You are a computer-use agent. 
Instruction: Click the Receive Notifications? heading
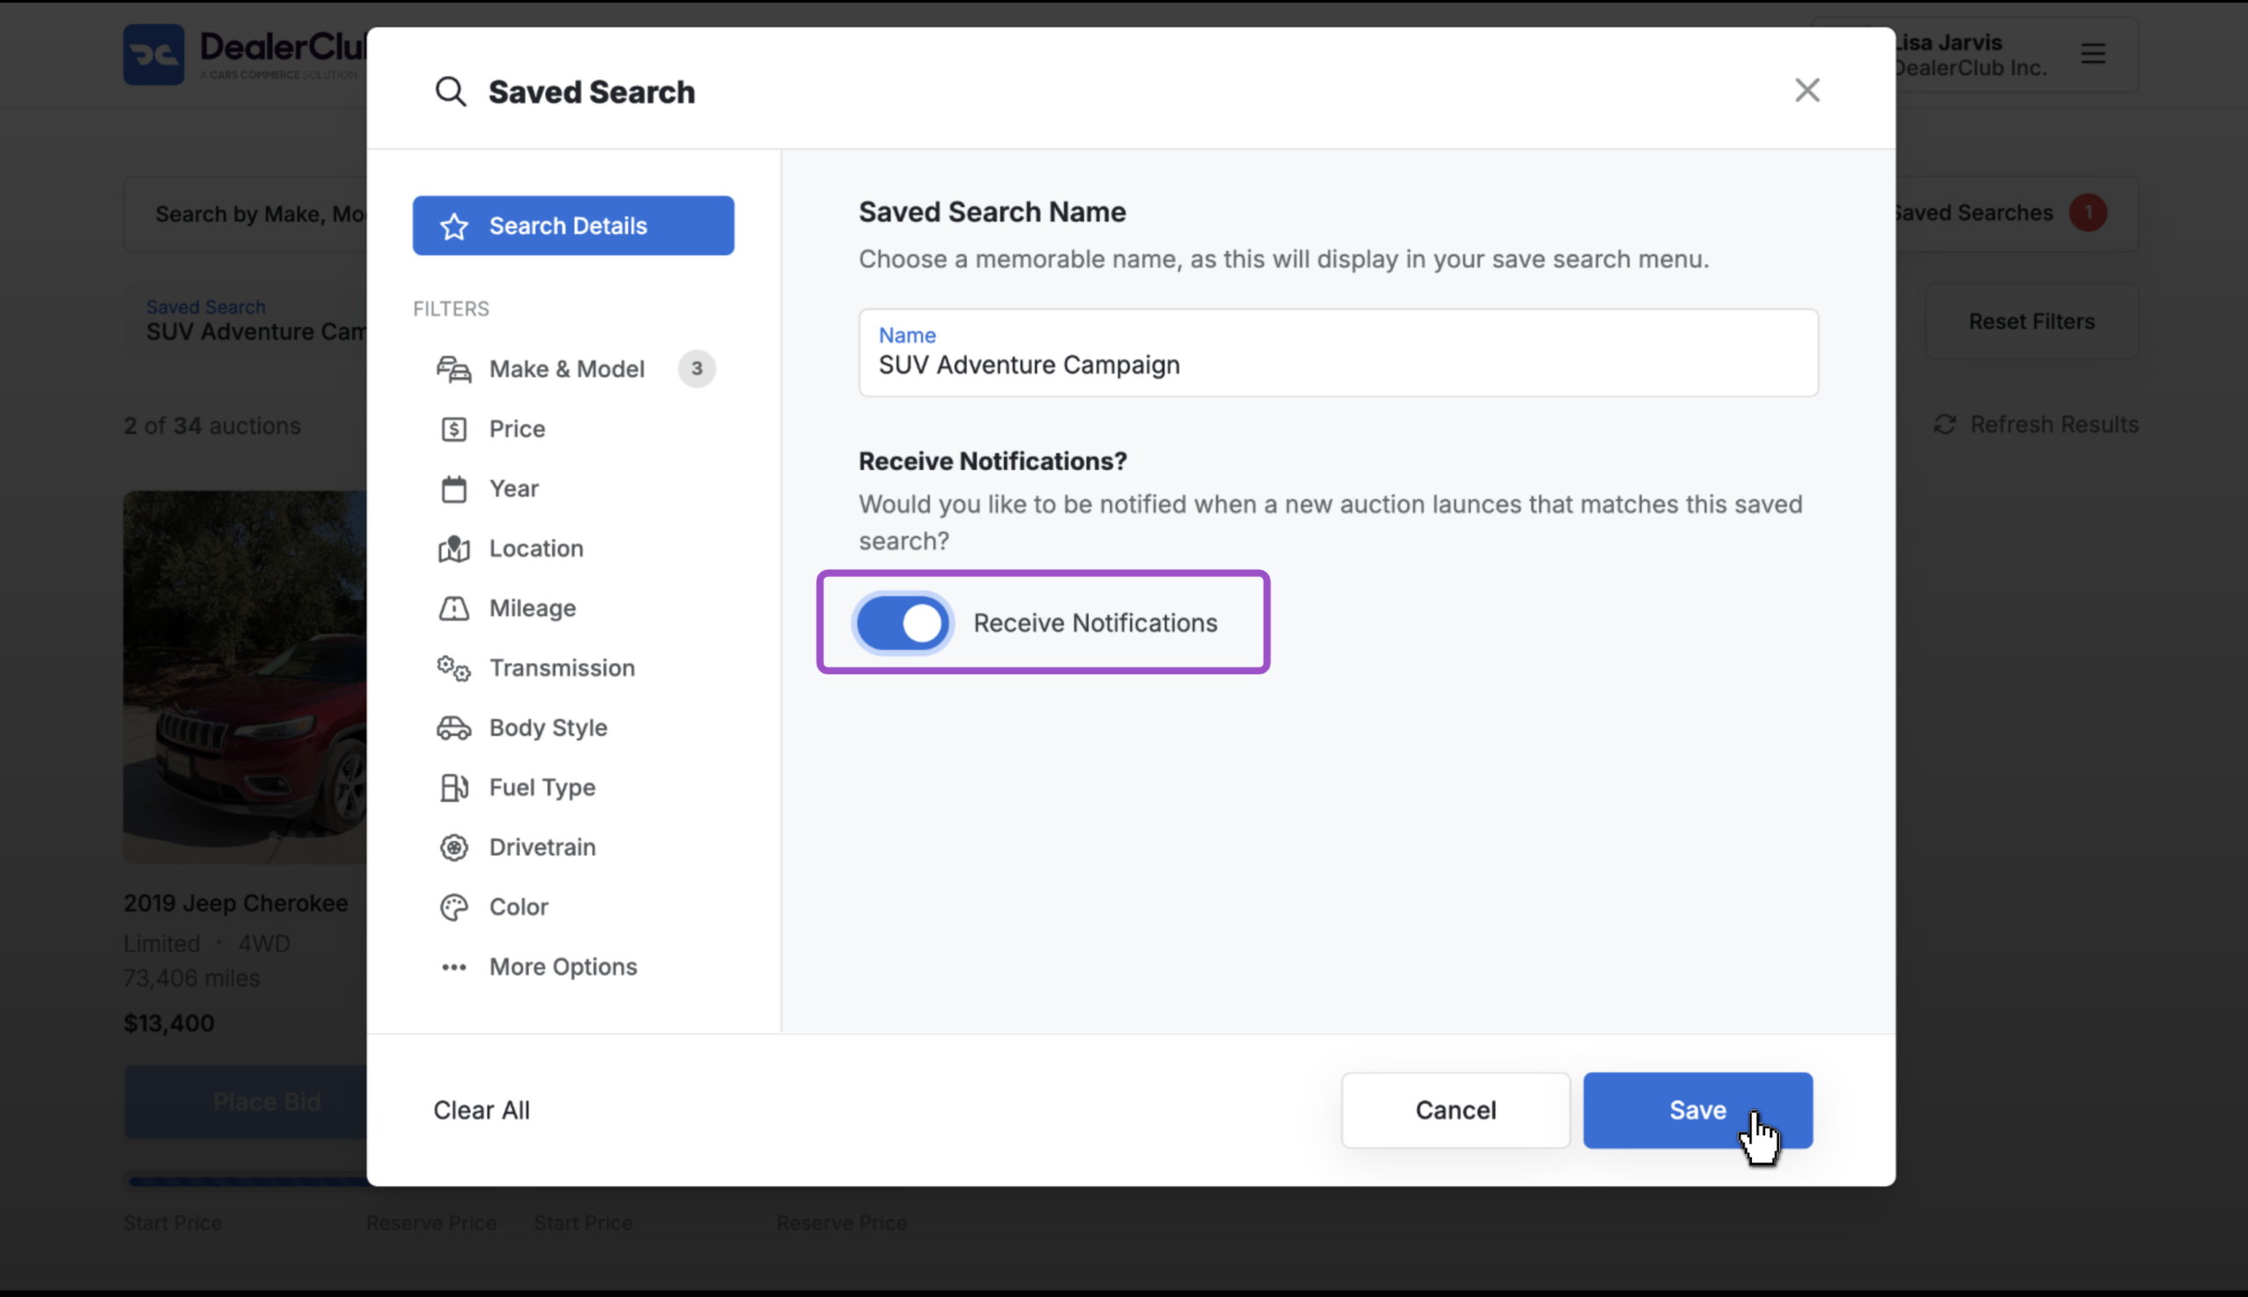pos(992,460)
